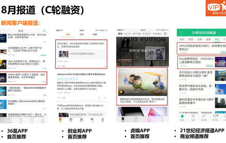Tap the search icon in 36氪 news header
The height and width of the screenshot is (143, 226).
click(44, 31)
